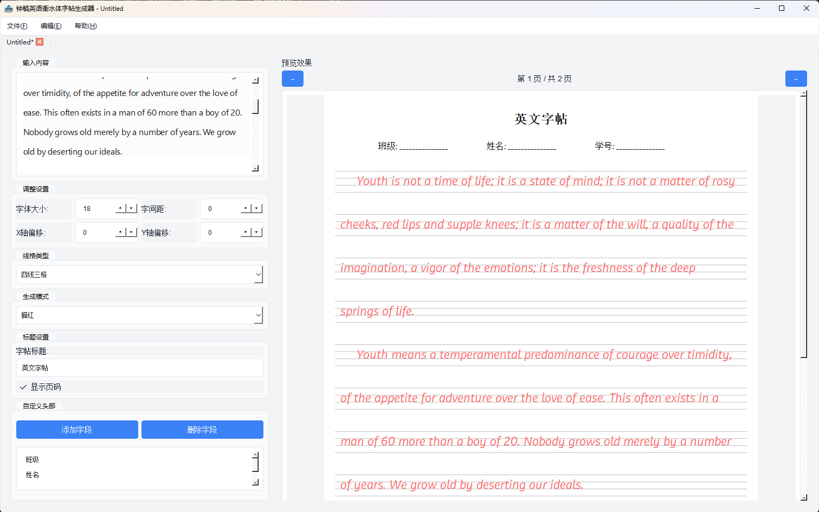819x512 pixels.
Task: Open the 编辑(E) menu
Action: click(51, 26)
